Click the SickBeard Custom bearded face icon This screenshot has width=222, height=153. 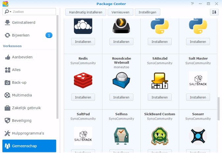click(x=160, y=136)
